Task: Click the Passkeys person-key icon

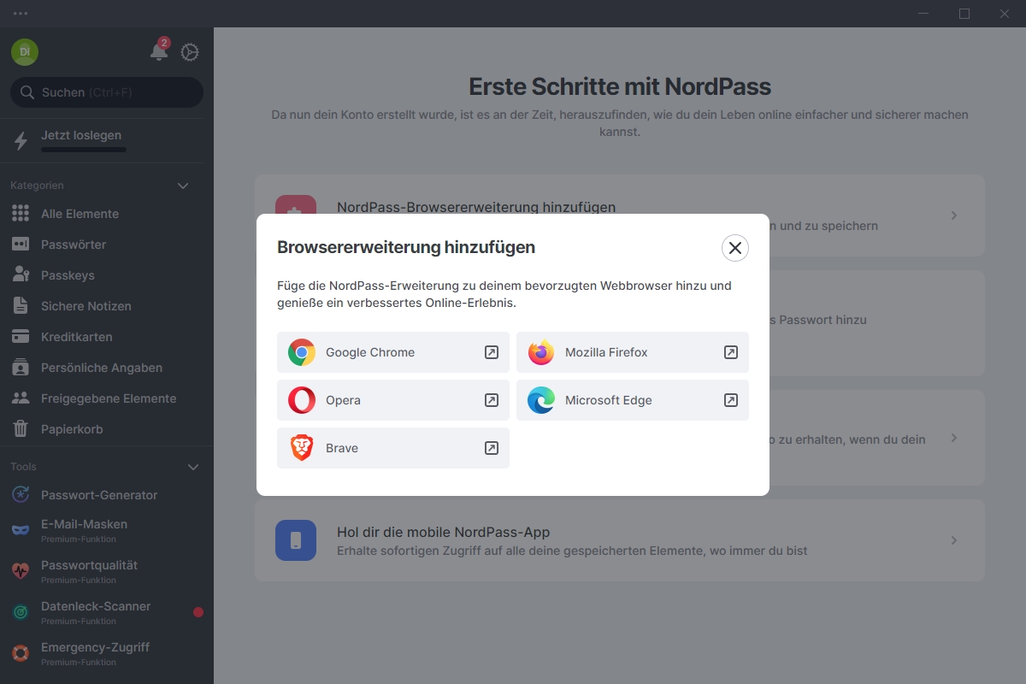Action: (21, 275)
